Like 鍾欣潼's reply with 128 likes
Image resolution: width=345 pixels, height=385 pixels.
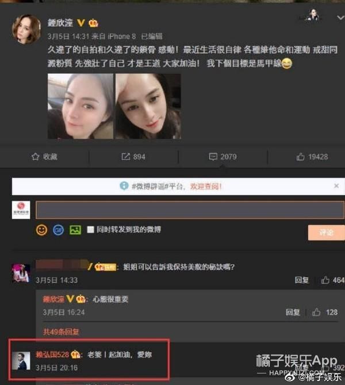[316, 312]
